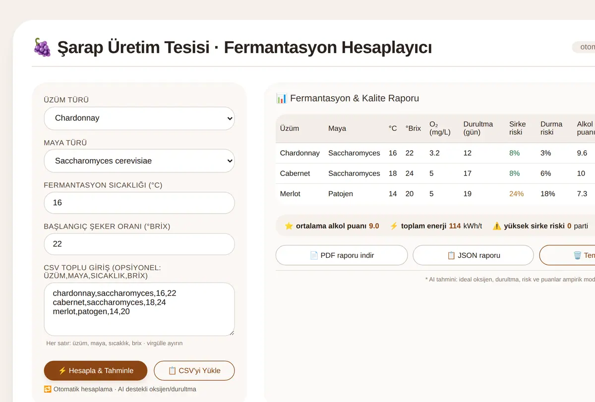
Task: Click the 17 durultma value in Cabernet row
Action: [468, 173]
